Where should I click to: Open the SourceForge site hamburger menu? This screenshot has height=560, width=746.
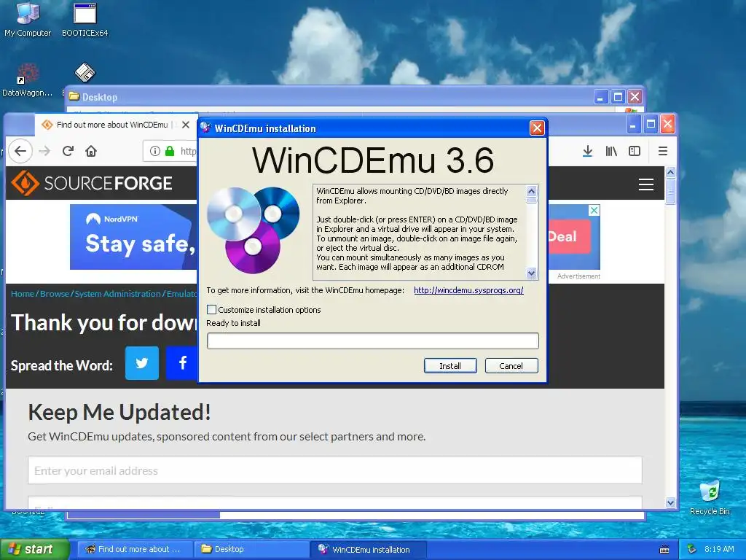tap(645, 184)
